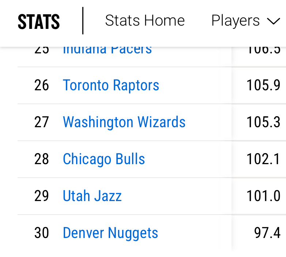Image resolution: width=286 pixels, height=257 pixels.
Task: Open the partially hidden Indiana Pacers link
Action: coord(107,50)
